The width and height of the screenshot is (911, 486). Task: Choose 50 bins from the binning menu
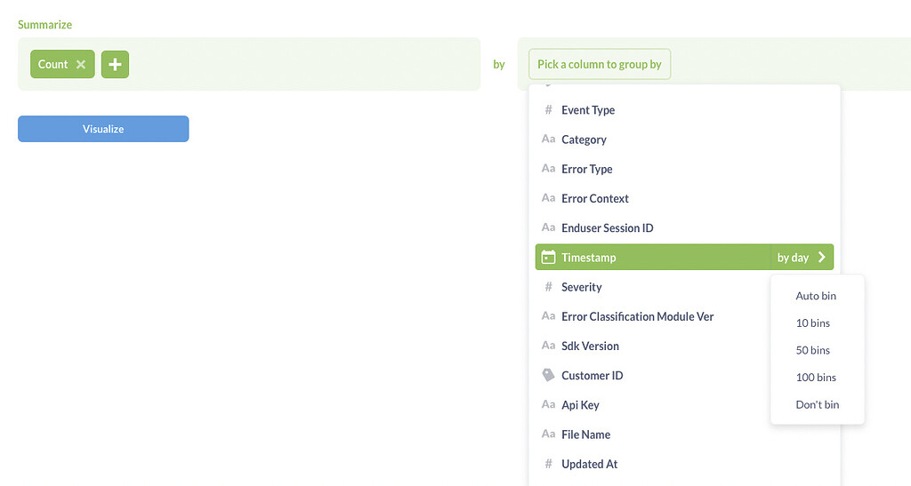point(812,350)
